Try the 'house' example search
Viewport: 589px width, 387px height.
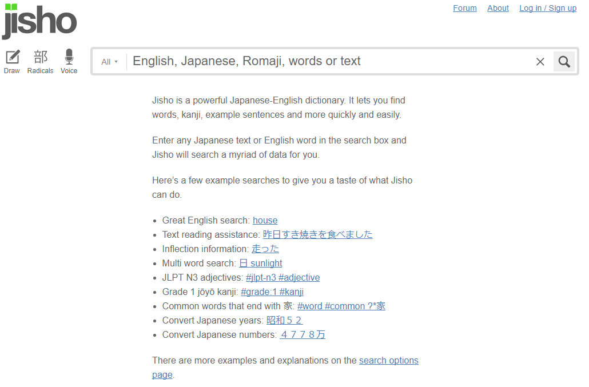coord(265,220)
